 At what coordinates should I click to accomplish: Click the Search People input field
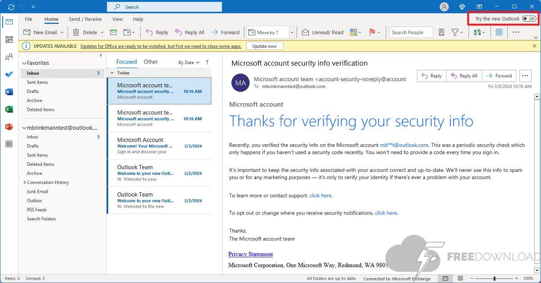tap(410, 32)
